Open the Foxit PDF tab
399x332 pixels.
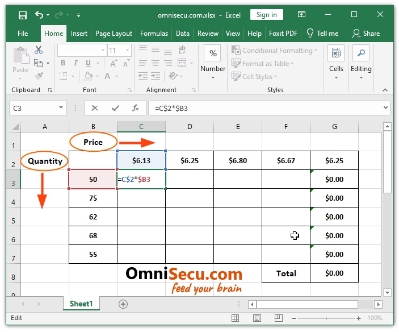click(283, 34)
